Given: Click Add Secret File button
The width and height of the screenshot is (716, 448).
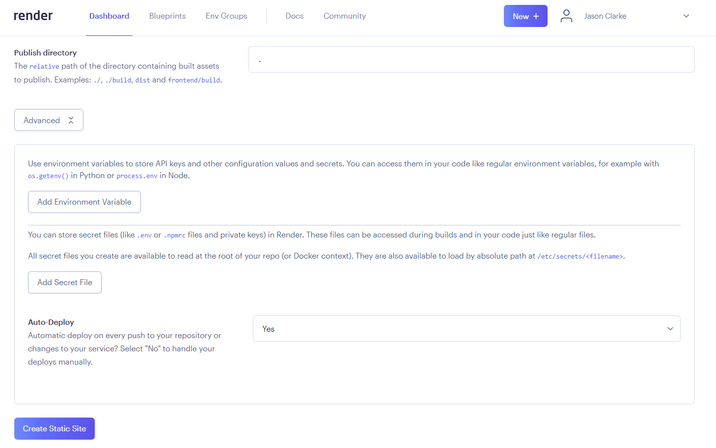Looking at the screenshot, I should click(x=65, y=282).
